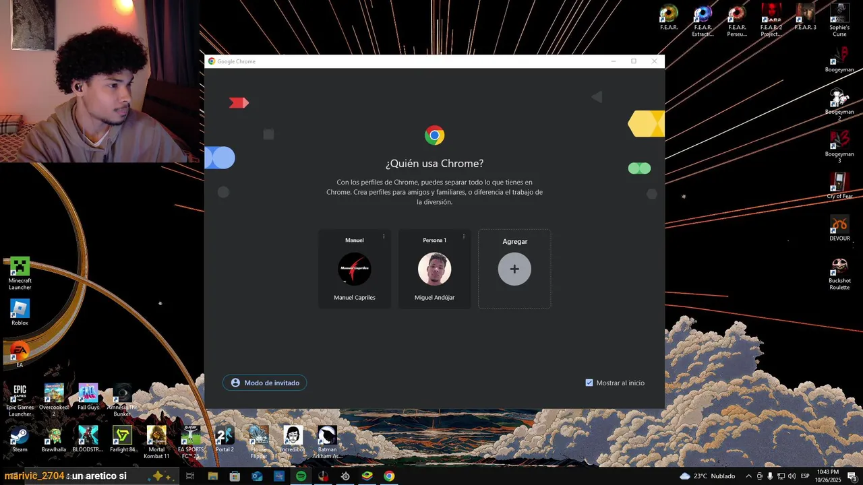Open Epic Games Launcher desktop icon

(x=20, y=400)
